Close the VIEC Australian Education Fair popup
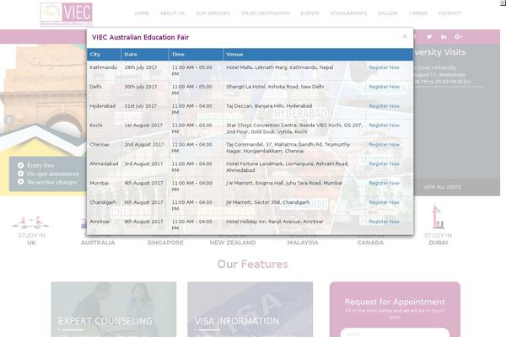Image resolution: width=506 pixels, height=337 pixels. coord(404,36)
